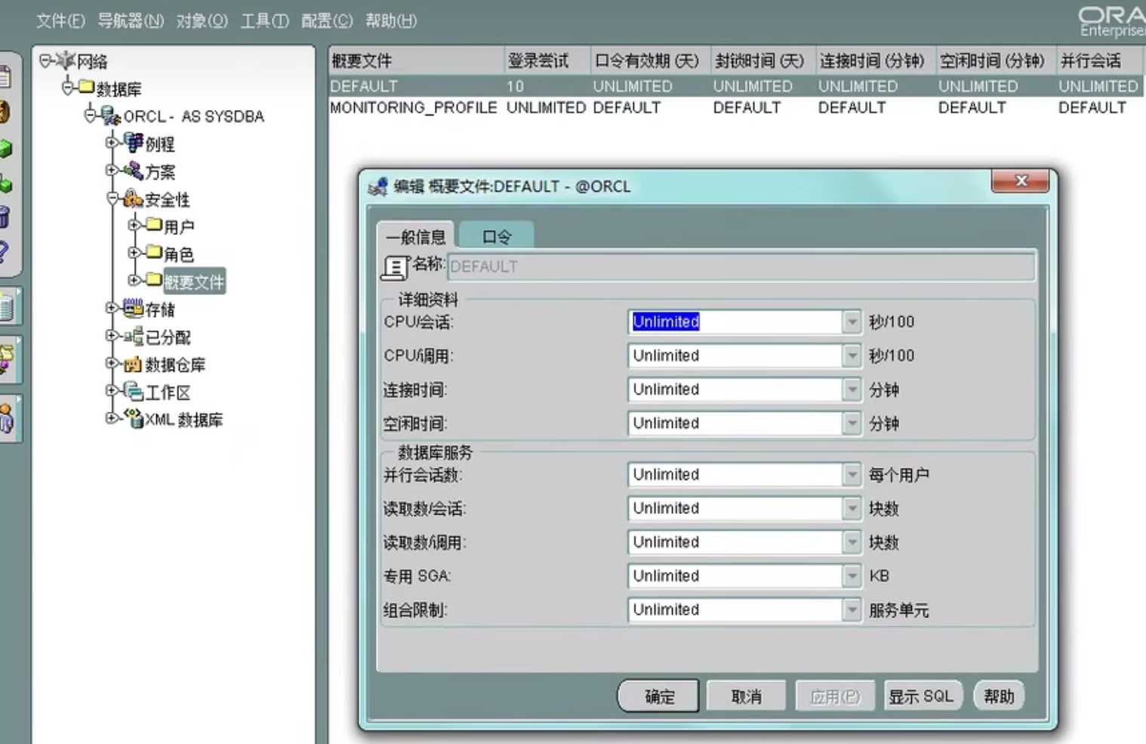
Task: Open the 连接时间 dropdown arrow
Action: (x=852, y=389)
